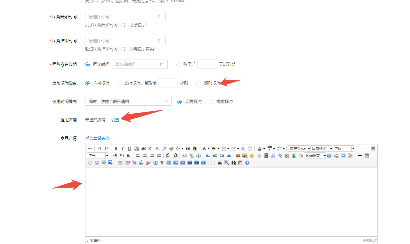Toggle editor fullscreen mode
The height and width of the screenshot is (244, 410).
tap(373, 149)
